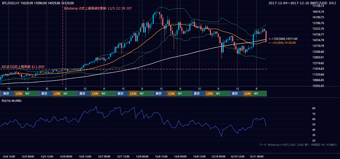Click the 12/7 12:00 date label

pyautogui.click(x=123, y=157)
